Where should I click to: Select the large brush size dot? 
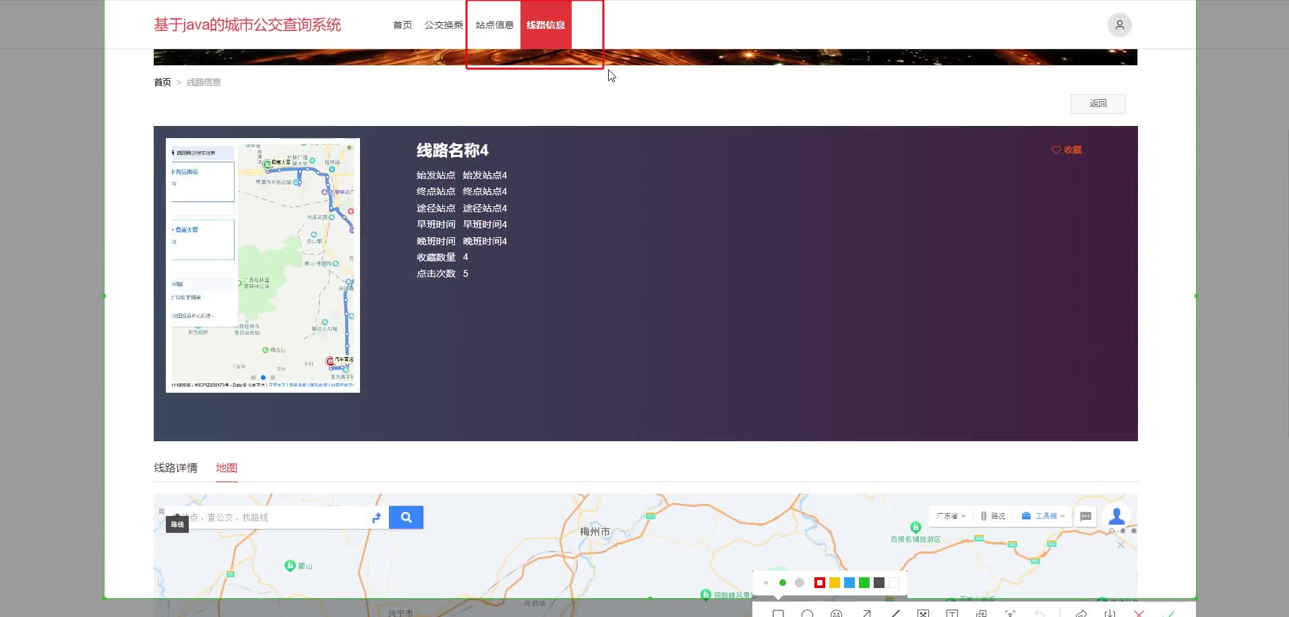[x=799, y=582]
